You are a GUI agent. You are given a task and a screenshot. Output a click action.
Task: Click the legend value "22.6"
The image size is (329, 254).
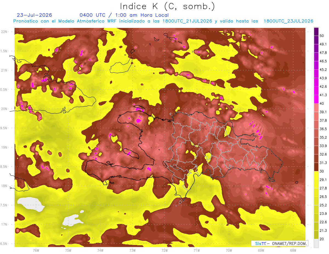323,222
